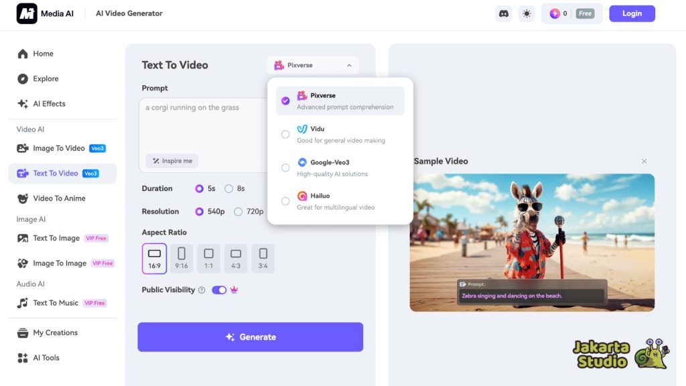Click the Google-Veo3 logo icon
686x386 pixels.
[302, 162]
